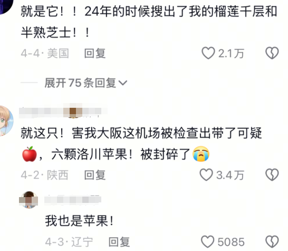Tap the blurred username above '我也是苹果!'
The width and height of the screenshot is (288, 251).
pyautogui.click(x=73, y=200)
